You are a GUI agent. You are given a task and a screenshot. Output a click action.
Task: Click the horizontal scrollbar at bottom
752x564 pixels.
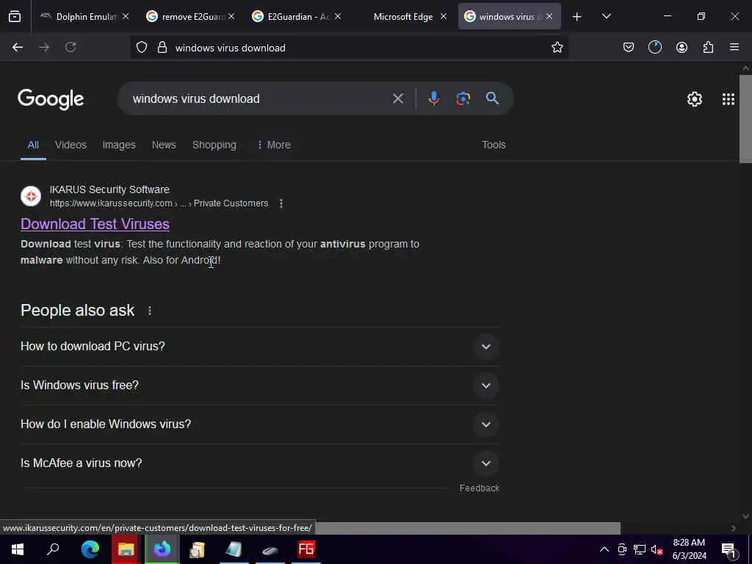pos(468,528)
